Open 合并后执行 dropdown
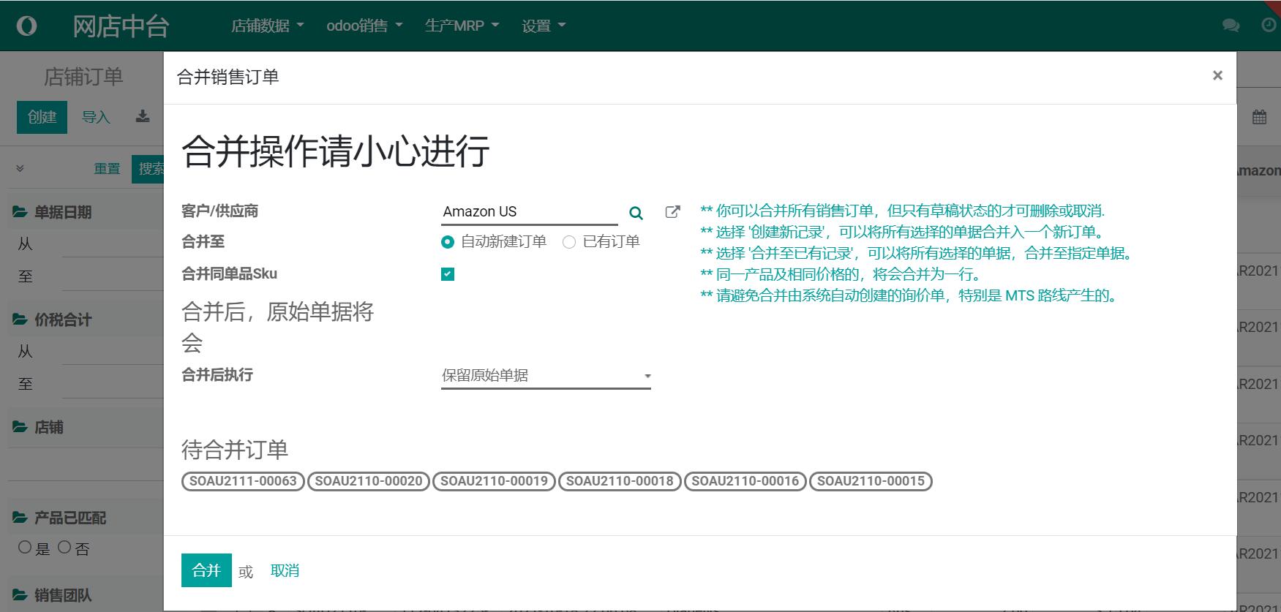This screenshot has height=612, width=1281. pos(546,376)
